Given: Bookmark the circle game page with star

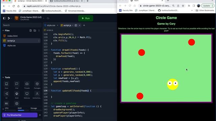Looking at the screenshot, I should click(183, 6).
